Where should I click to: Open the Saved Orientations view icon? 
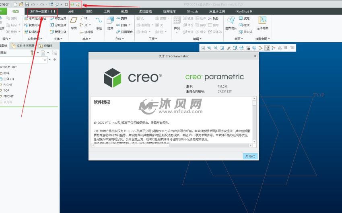point(241,48)
